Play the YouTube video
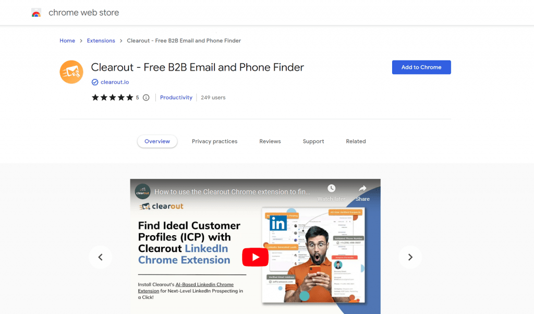 [x=256, y=257]
